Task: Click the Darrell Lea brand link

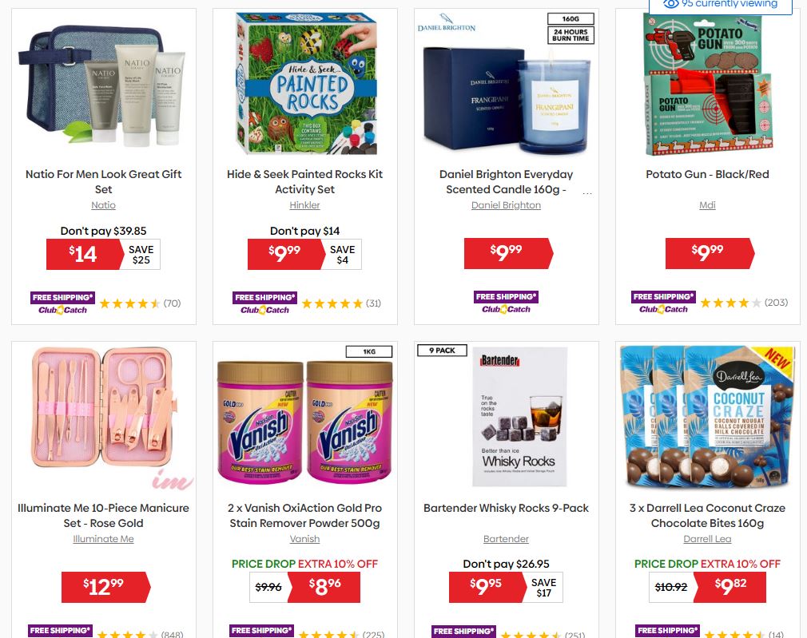Action: (707, 539)
